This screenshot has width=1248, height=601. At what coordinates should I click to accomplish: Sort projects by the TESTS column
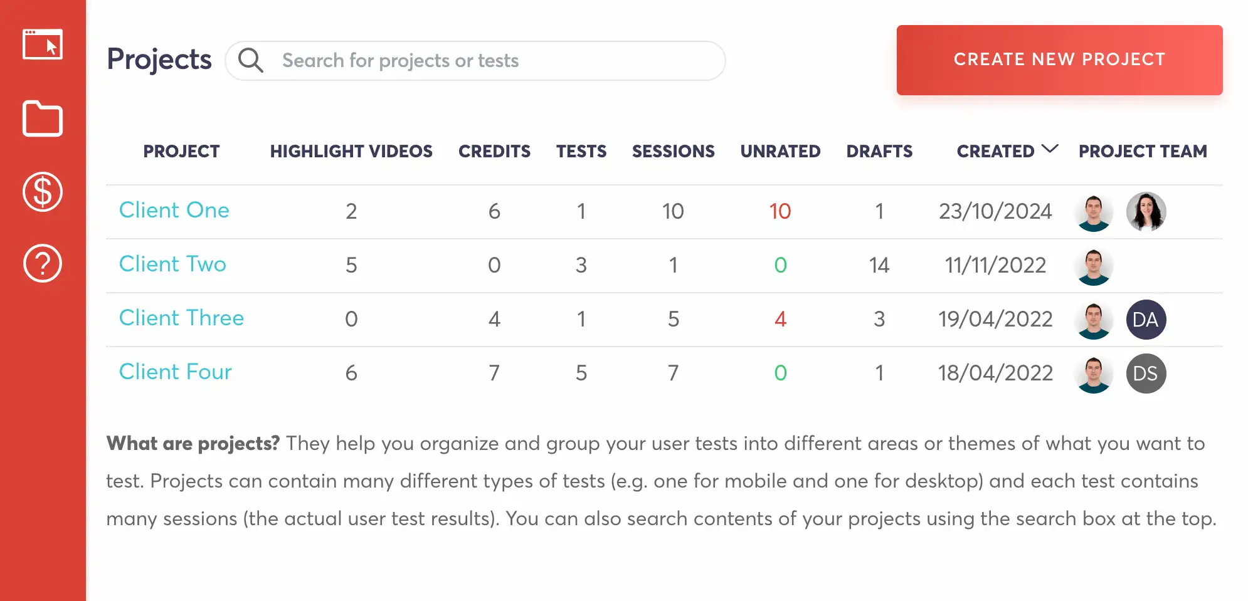click(x=581, y=151)
